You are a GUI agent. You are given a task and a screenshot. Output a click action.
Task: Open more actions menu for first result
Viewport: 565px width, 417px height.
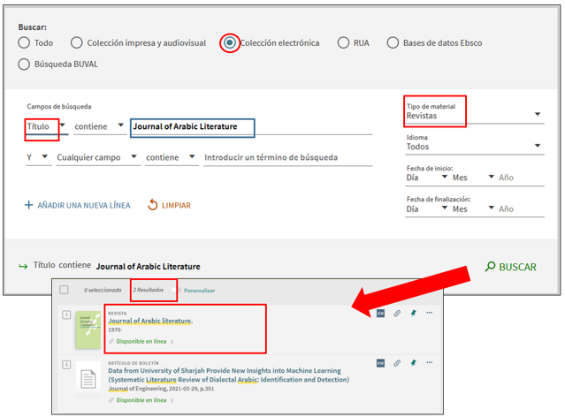(x=430, y=313)
